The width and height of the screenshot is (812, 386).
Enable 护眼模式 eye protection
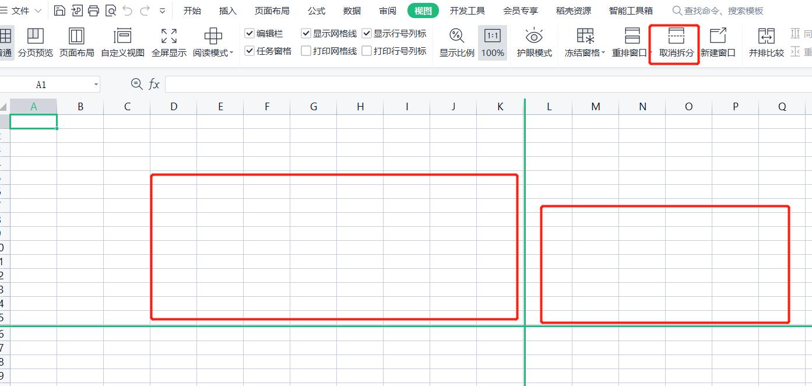pyautogui.click(x=534, y=43)
